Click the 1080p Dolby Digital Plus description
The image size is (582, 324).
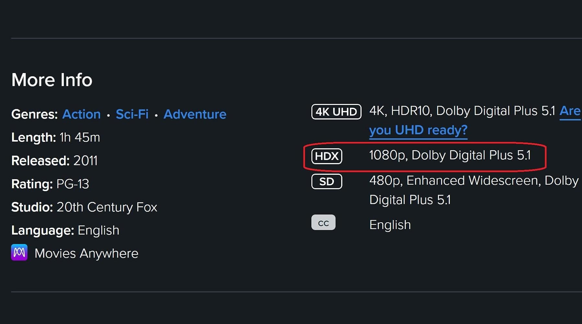point(450,155)
